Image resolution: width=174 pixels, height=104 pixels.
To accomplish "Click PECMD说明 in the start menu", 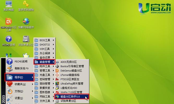I will pyautogui.click(x=21, y=62).
